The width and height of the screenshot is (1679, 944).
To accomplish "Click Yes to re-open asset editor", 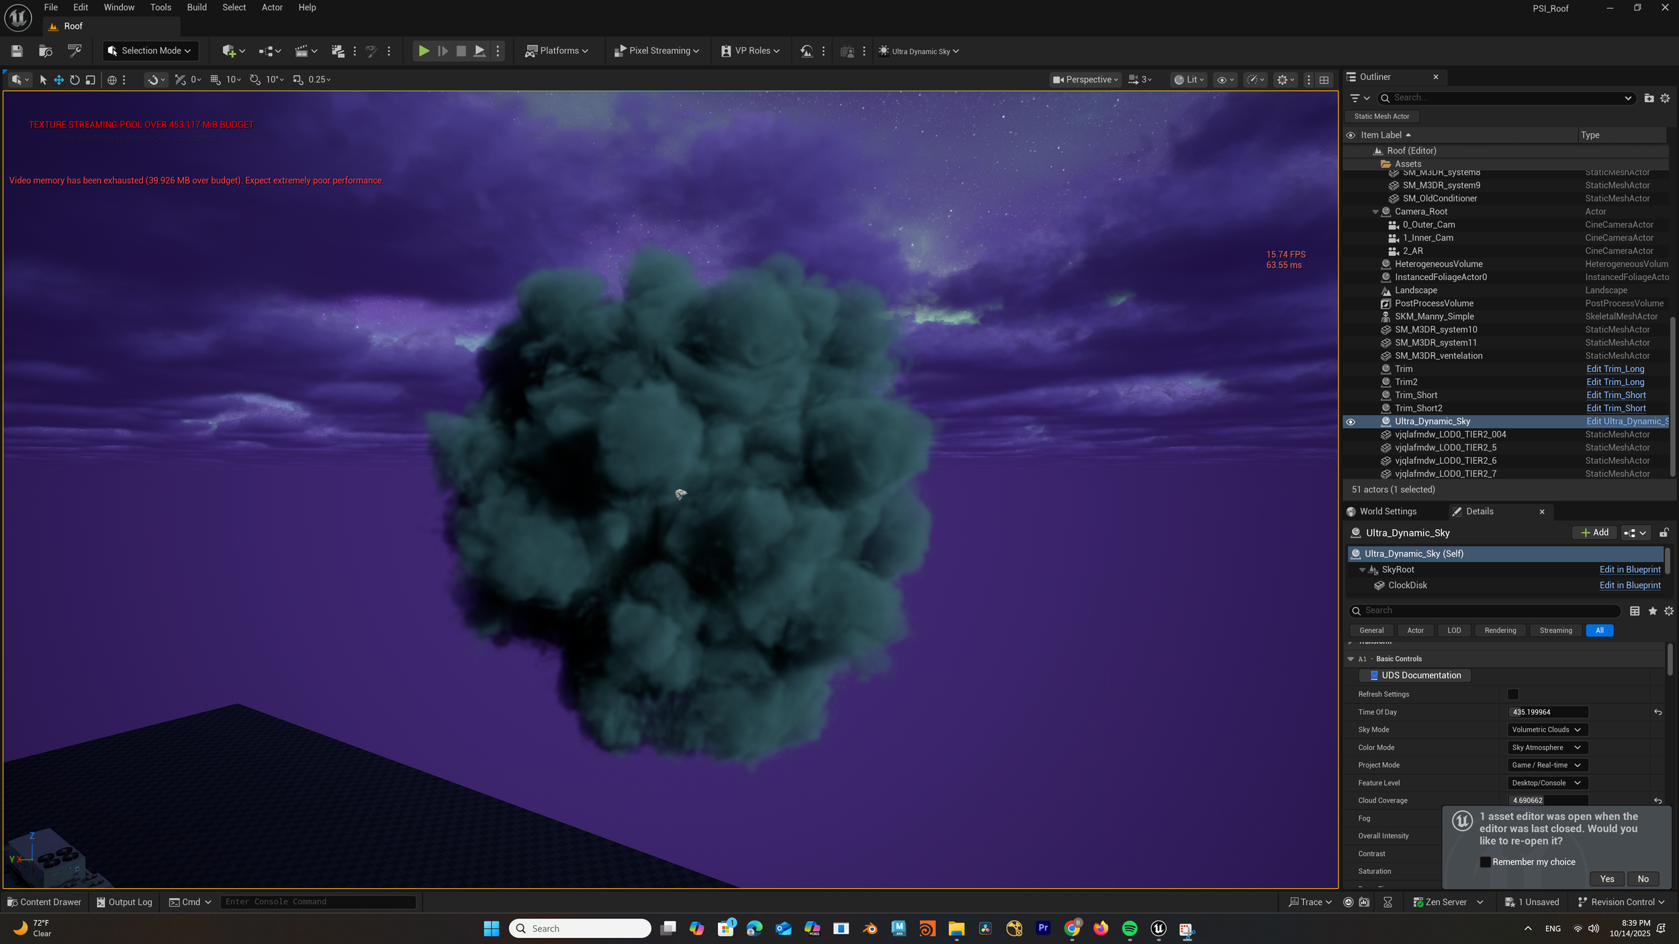I will [x=1606, y=879].
